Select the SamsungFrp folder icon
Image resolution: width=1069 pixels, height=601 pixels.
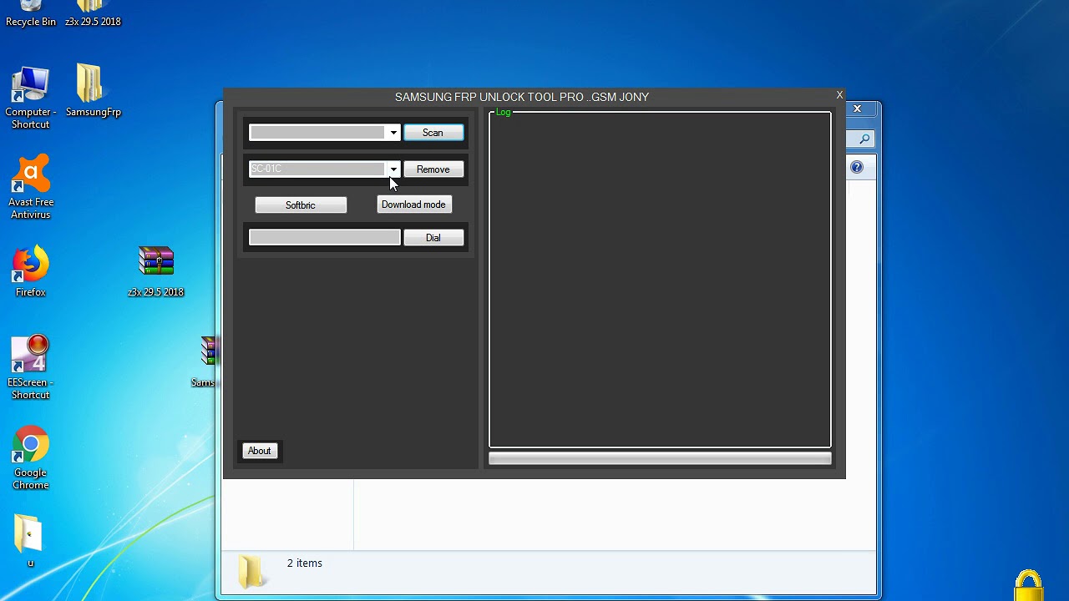93,91
